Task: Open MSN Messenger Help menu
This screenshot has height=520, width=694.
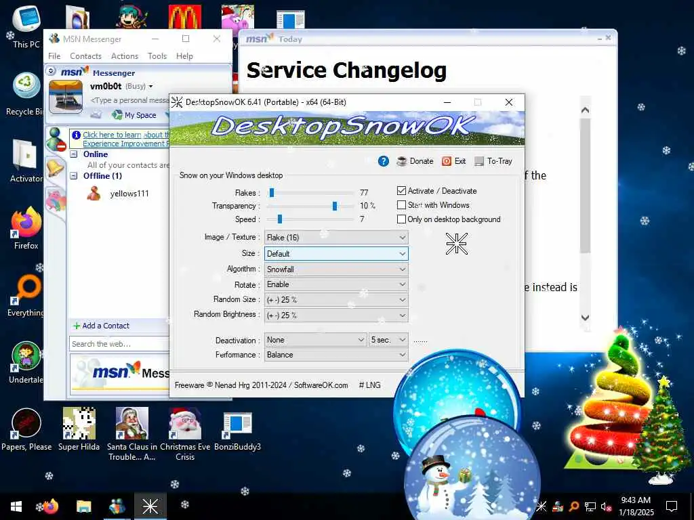Action: pos(184,56)
